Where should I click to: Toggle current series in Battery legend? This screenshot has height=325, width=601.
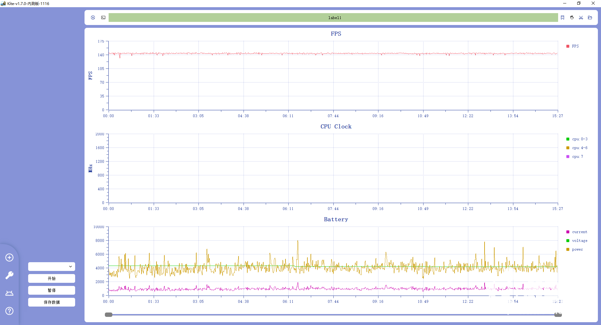tap(577, 232)
